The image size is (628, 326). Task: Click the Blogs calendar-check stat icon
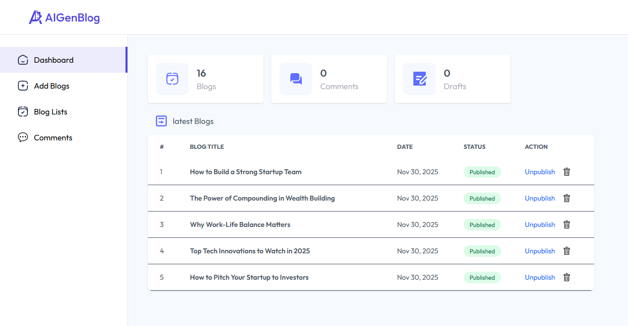[172, 79]
